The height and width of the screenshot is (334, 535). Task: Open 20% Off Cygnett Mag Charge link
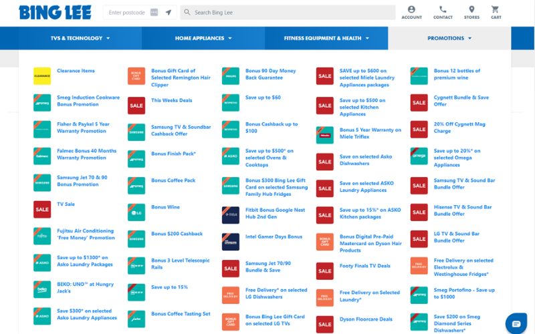pos(459,128)
